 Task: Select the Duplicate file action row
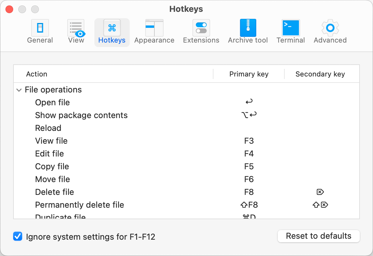[60, 216]
